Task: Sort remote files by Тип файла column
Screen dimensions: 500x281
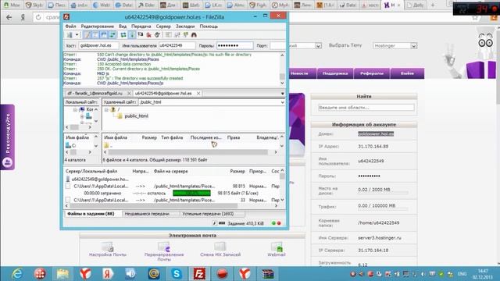Action: [x=172, y=137]
